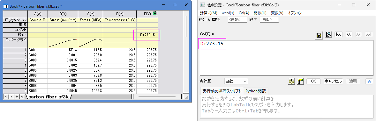Save the formula with the floppy disk icon
Image resolution: width=376 pixels, height=121 pixels.
(x=319, y=35)
